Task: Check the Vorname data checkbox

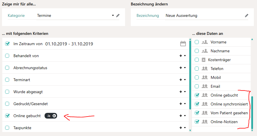Action: pos(197,42)
